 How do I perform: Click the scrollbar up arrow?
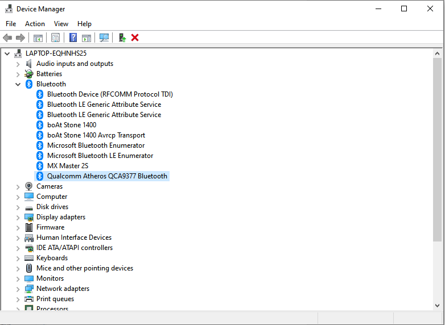point(437,53)
